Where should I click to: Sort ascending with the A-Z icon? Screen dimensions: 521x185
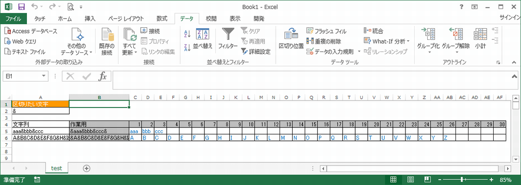coord(188,34)
